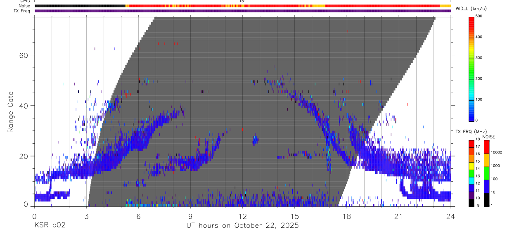Click the 6 hour tick on x-axis

coord(139,216)
